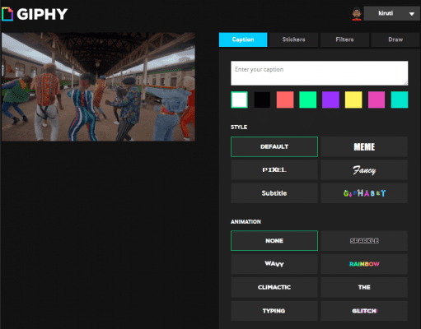Switch to the Draw tab
The width and height of the screenshot is (421, 329).
click(395, 39)
